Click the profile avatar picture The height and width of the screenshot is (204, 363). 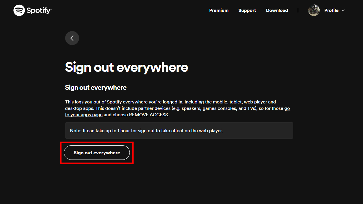[x=314, y=10]
